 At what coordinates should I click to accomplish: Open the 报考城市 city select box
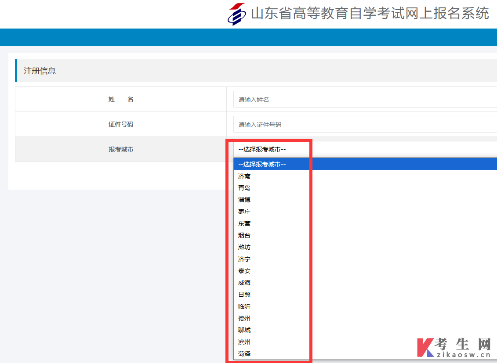[x=365, y=149]
